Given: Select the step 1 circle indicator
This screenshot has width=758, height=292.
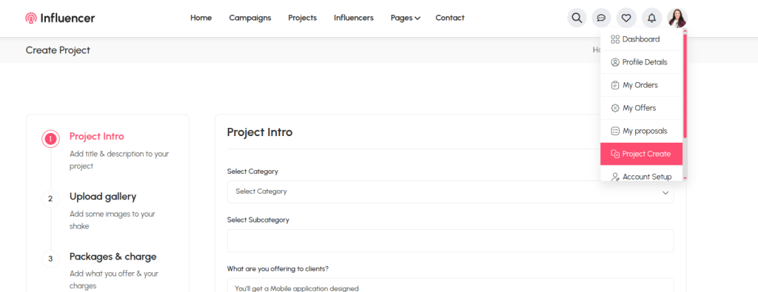Looking at the screenshot, I should (50, 139).
